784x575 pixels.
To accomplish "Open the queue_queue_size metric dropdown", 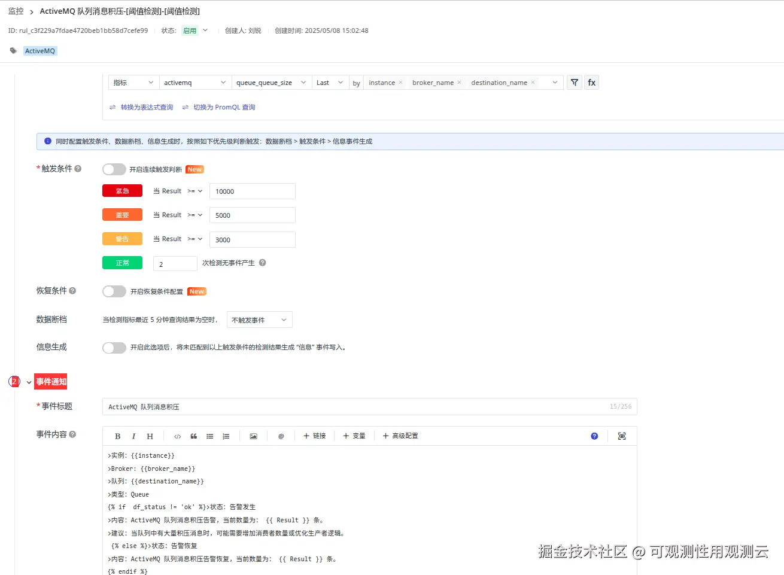I will [271, 83].
